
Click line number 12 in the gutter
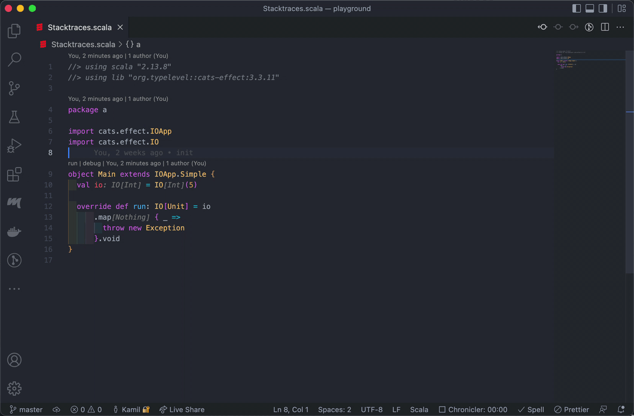(x=48, y=207)
